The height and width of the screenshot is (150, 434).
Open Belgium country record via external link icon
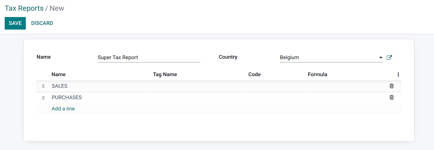(x=389, y=57)
